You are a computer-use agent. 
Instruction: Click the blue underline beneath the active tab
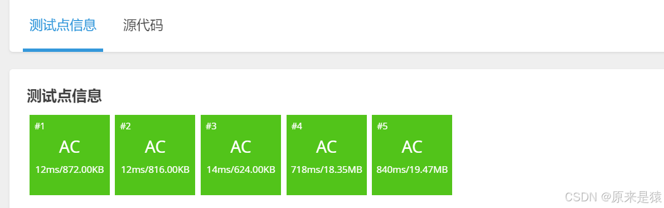click(62, 50)
